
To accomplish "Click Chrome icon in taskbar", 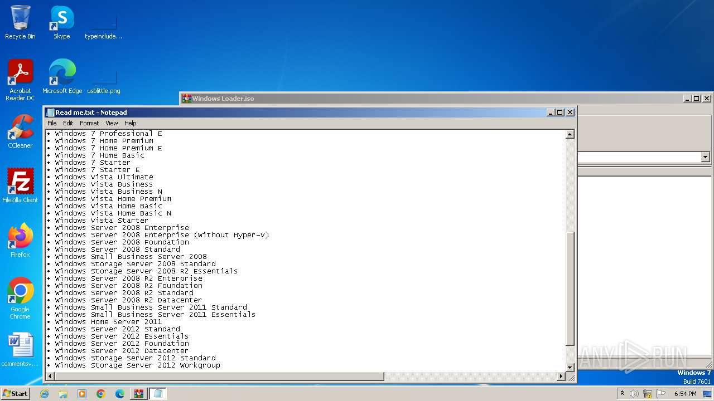I will (101, 394).
